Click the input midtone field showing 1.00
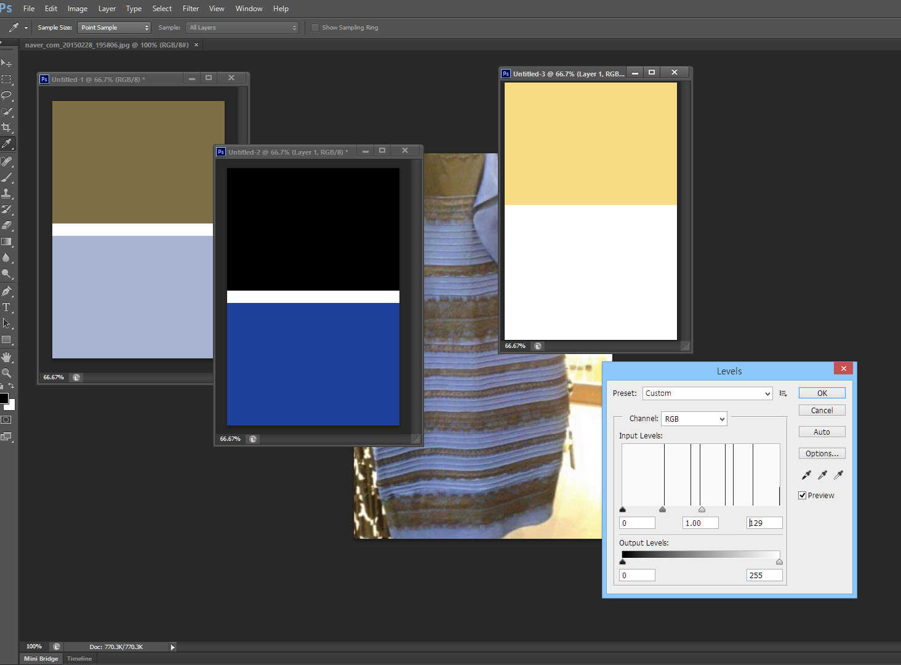This screenshot has width=901, height=665. tap(700, 523)
